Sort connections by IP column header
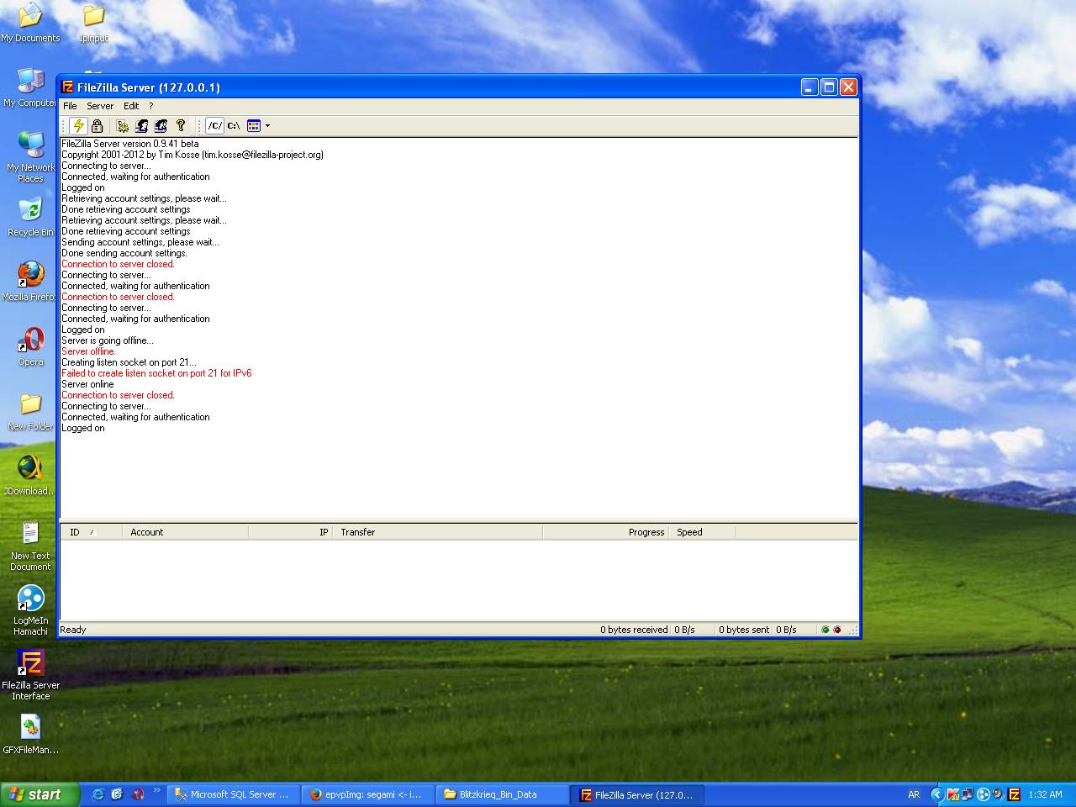This screenshot has width=1076, height=807. [291, 532]
